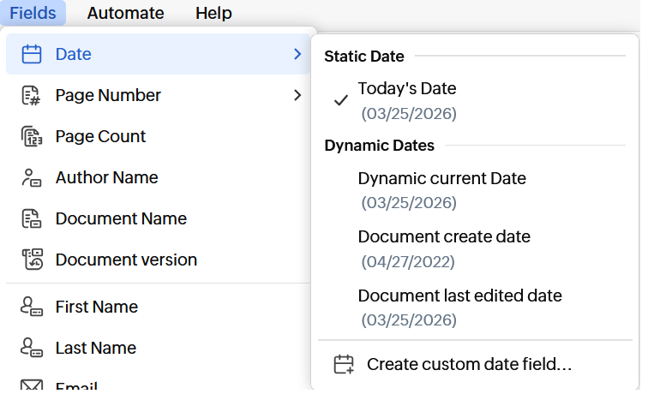Viewport: 654px width, 412px height.
Task: Pick Document last edited date
Action: pos(459,296)
